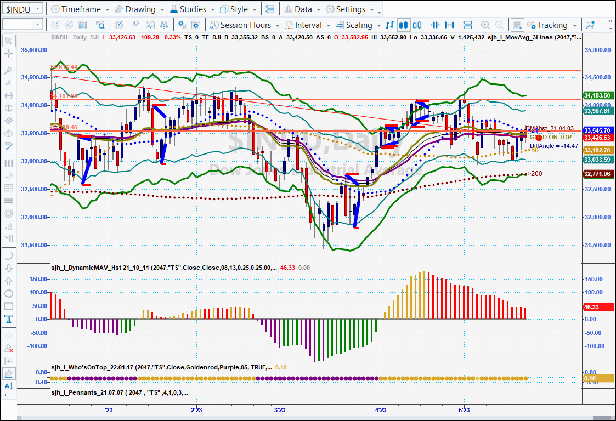Viewport: 616px width, 421px height.
Task: Toggle the grid selection mode button
Action: click(x=517, y=25)
